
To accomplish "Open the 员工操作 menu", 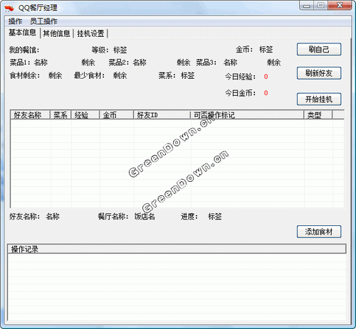I will (x=43, y=21).
